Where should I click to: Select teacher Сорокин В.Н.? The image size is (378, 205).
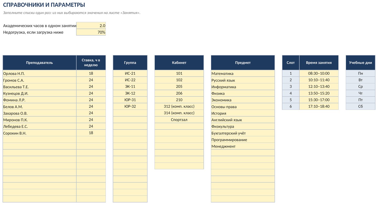click(40, 133)
